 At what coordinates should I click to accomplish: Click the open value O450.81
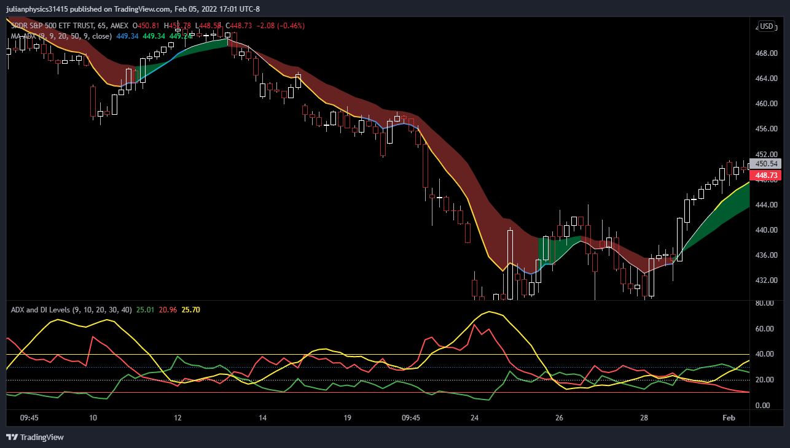(147, 25)
